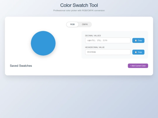The width and height of the screenshot is (158, 118).
Task: Click clipboard icon in decimal Copy button
Action: (136, 40)
